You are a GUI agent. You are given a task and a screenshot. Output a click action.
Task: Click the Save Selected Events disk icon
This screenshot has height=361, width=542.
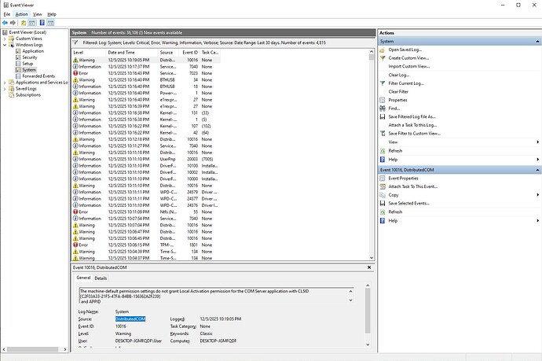[383, 204]
